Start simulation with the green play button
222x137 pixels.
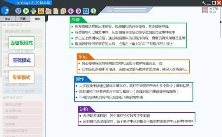click(x=26, y=11)
